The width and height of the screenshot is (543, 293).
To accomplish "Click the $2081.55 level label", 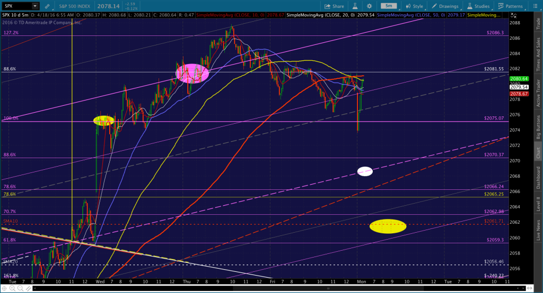I will 494,69.
